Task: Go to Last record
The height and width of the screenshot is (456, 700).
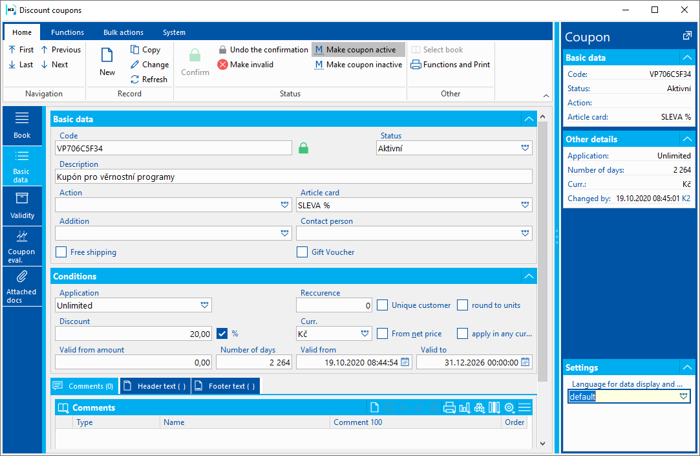Action: pos(21,64)
